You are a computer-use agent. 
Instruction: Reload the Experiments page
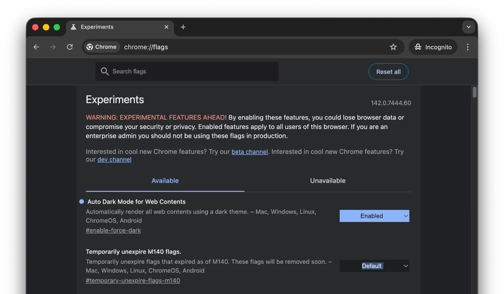coord(70,47)
